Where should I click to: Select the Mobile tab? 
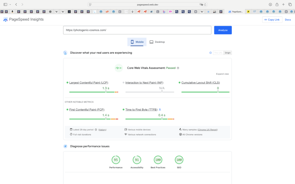click(137, 42)
